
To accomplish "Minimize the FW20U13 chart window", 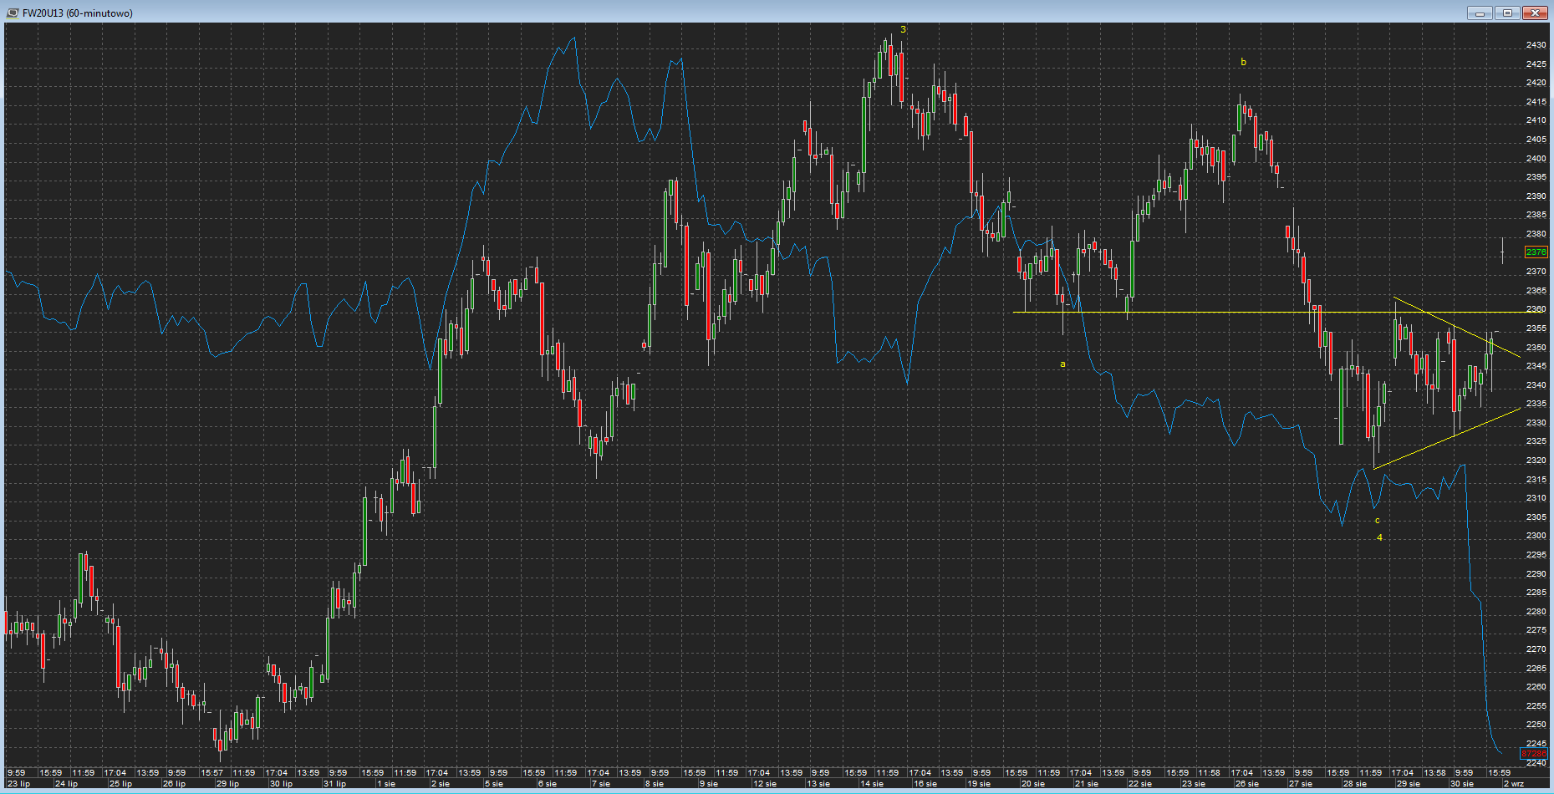I will pyautogui.click(x=1480, y=13).
